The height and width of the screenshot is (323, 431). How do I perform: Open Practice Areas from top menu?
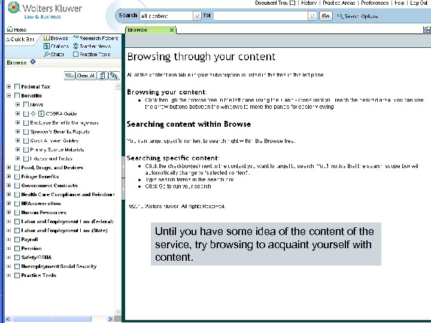pyautogui.click(x=339, y=3)
